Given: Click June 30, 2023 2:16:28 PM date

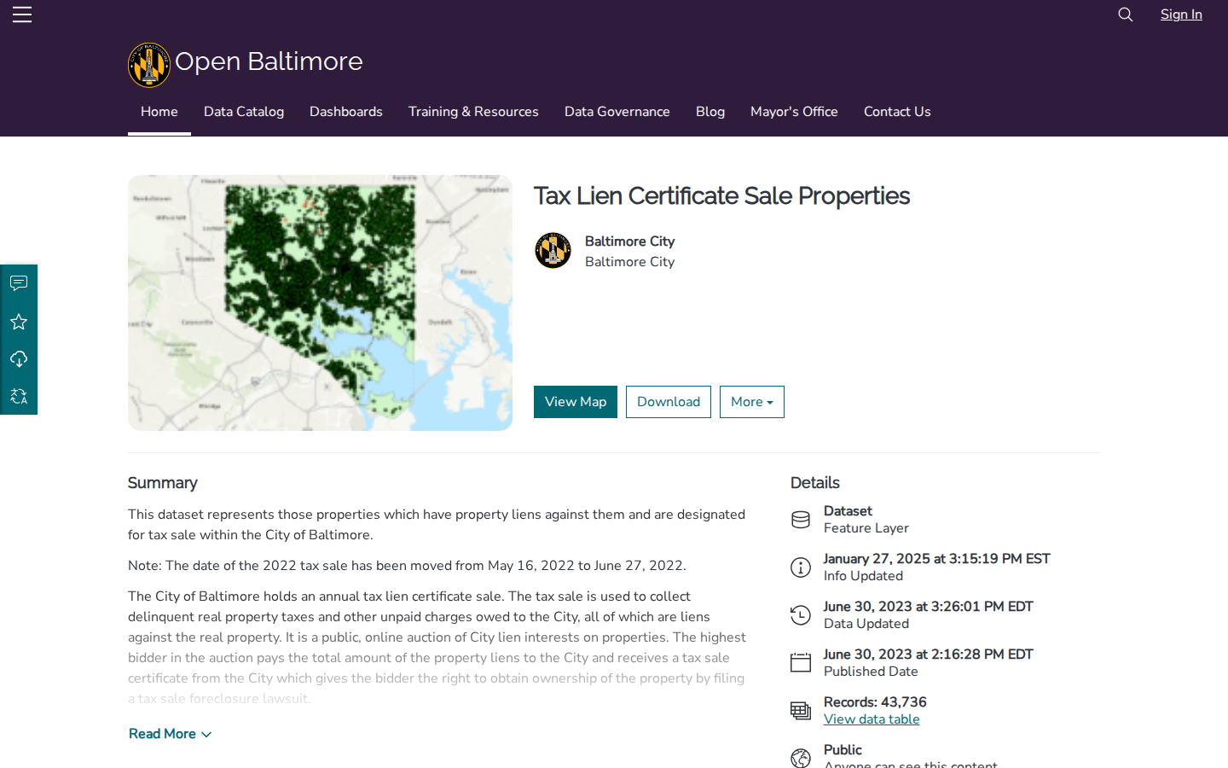Looking at the screenshot, I should (x=929, y=655).
